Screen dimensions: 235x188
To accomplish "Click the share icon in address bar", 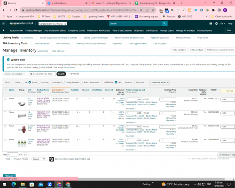I will (147, 10).
